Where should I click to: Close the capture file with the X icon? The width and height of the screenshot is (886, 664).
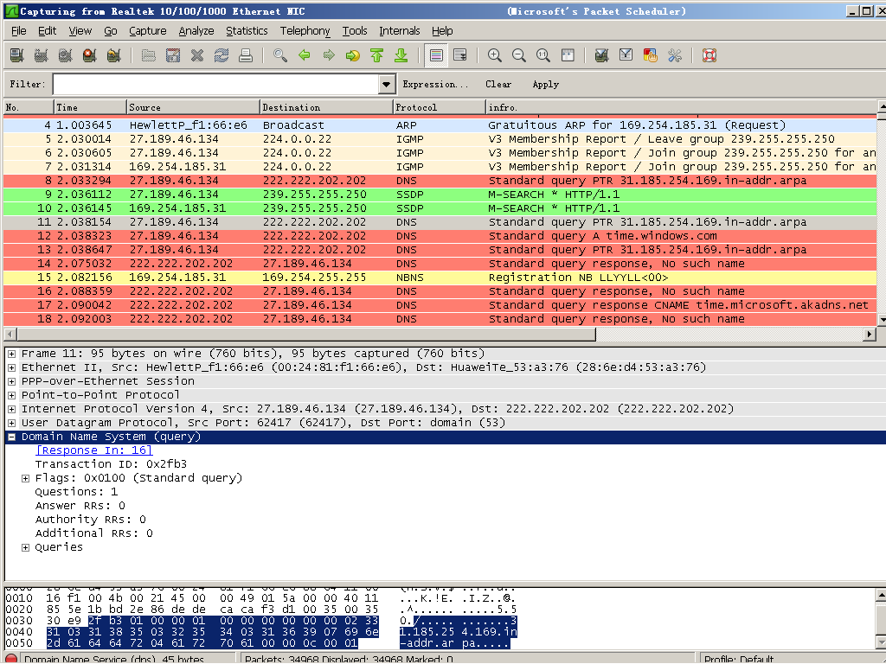[x=197, y=55]
